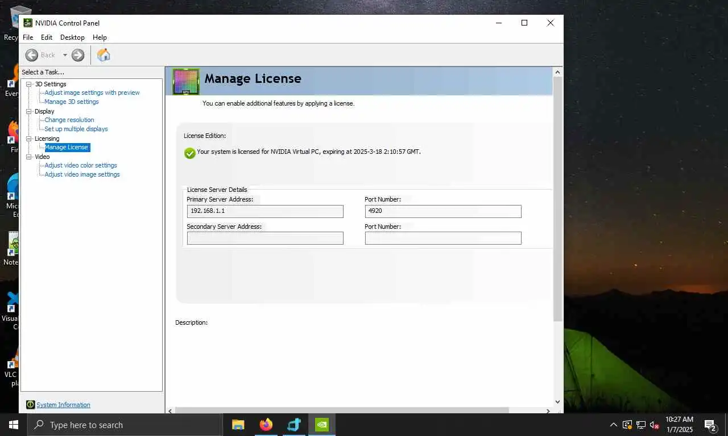Click the network tray icon

click(640, 425)
